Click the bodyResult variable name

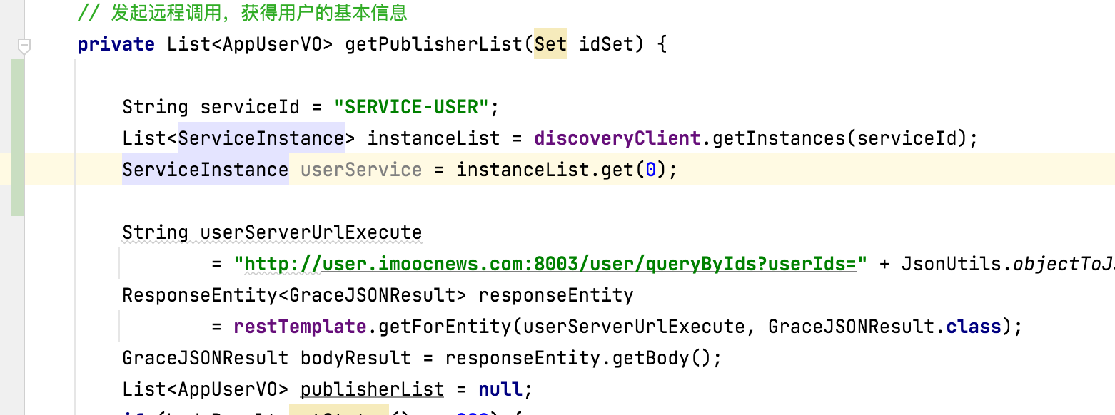(x=355, y=358)
